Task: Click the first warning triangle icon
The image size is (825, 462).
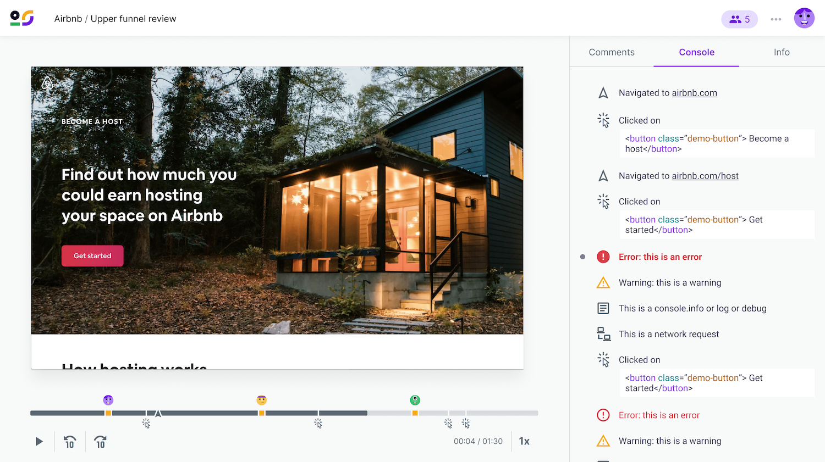Action: pos(603,283)
